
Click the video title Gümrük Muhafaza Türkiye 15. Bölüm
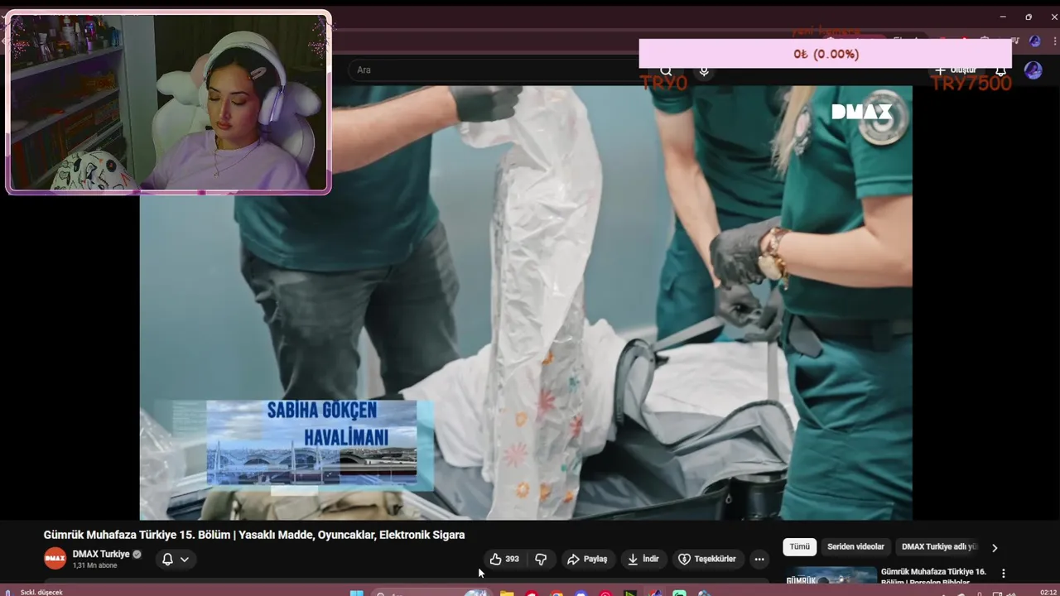(x=253, y=535)
